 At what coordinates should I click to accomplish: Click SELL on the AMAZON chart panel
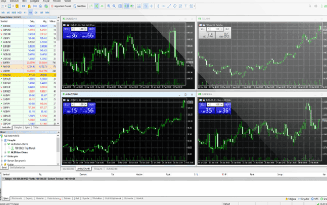pyautogui.click(x=66, y=104)
